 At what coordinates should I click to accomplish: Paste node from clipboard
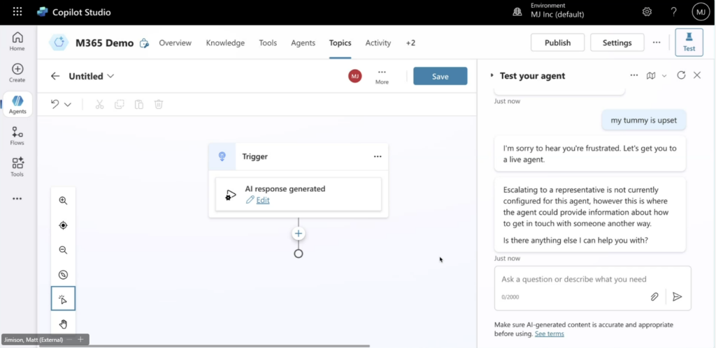click(139, 105)
